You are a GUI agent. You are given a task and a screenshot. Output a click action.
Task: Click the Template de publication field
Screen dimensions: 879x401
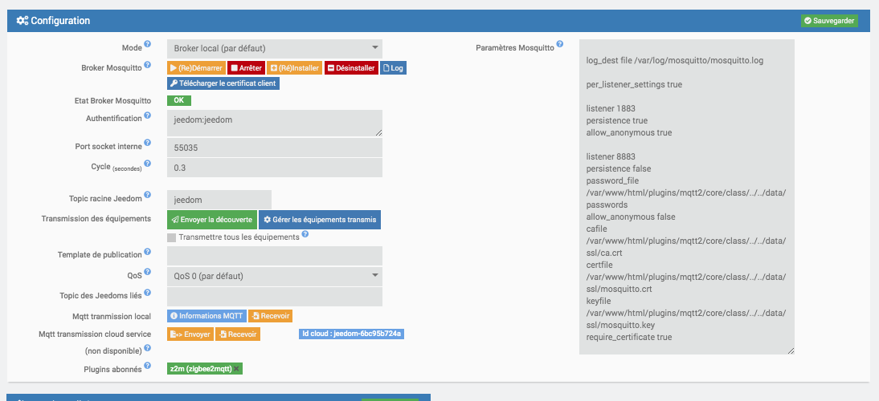[275, 256]
